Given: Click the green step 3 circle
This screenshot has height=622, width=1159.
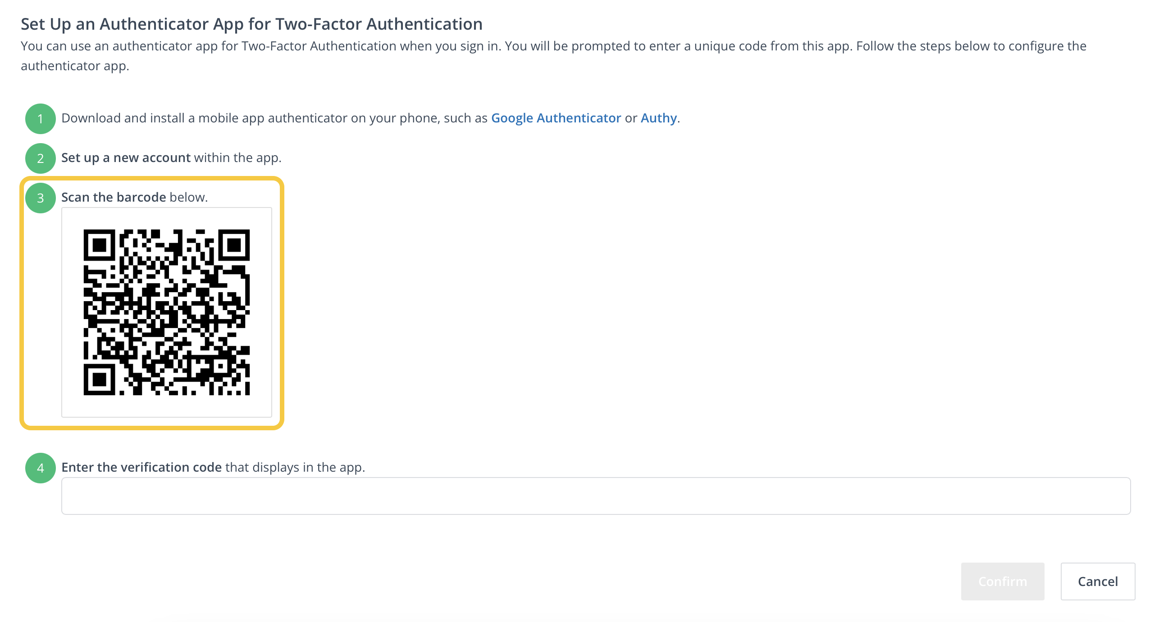Looking at the screenshot, I should coord(41,198).
